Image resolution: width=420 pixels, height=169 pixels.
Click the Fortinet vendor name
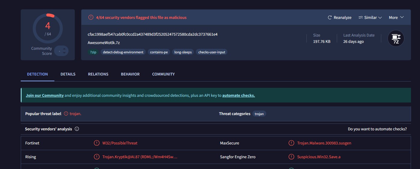[32, 143]
